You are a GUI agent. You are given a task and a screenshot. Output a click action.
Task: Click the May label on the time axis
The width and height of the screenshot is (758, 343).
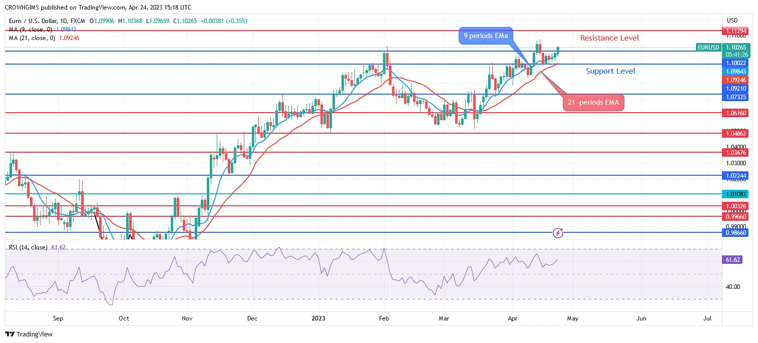point(573,318)
